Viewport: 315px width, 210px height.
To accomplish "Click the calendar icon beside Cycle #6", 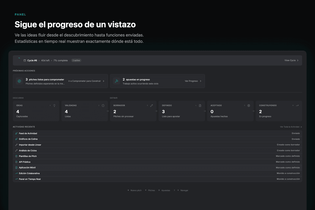I will coord(25,60).
